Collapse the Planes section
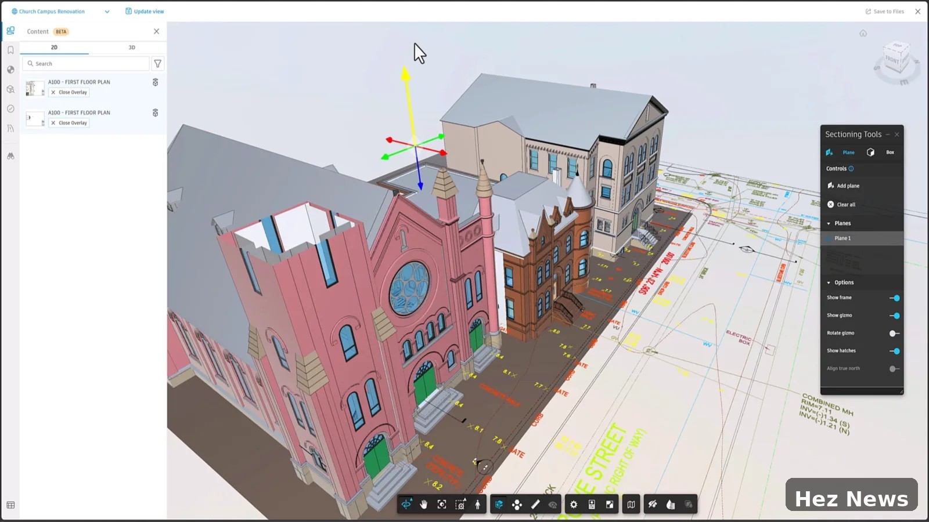929x522 pixels. click(x=829, y=223)
